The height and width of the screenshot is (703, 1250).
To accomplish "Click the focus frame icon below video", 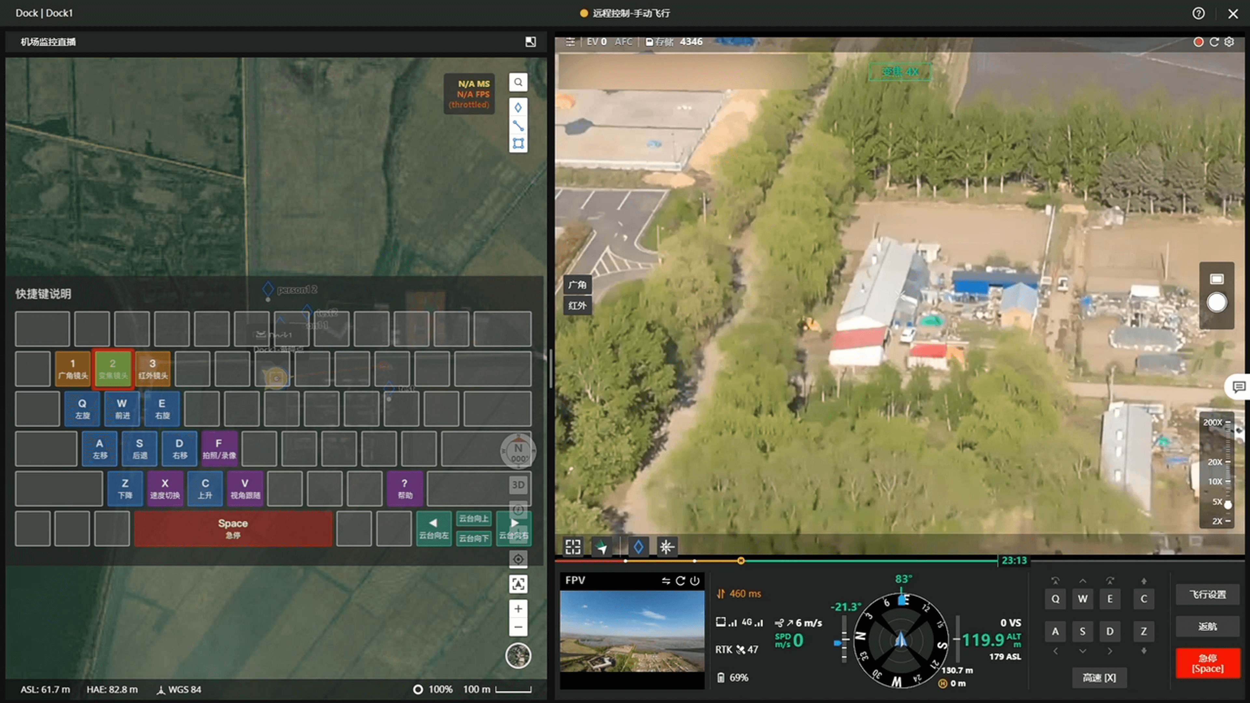I will (x=573, y=547).
